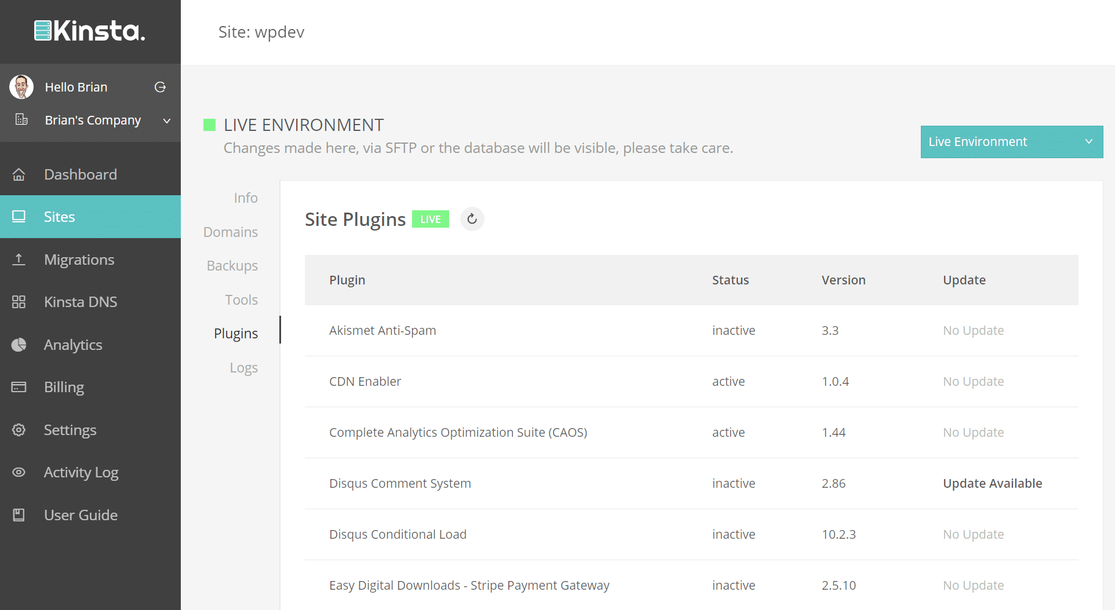Open Billing in the sidebar
The height and width of the screenshot is (610, 1115).
point(90,387)
